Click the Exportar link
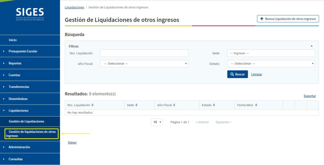The height and width of the screenshot is (165, 324). [x=310, y=96]
